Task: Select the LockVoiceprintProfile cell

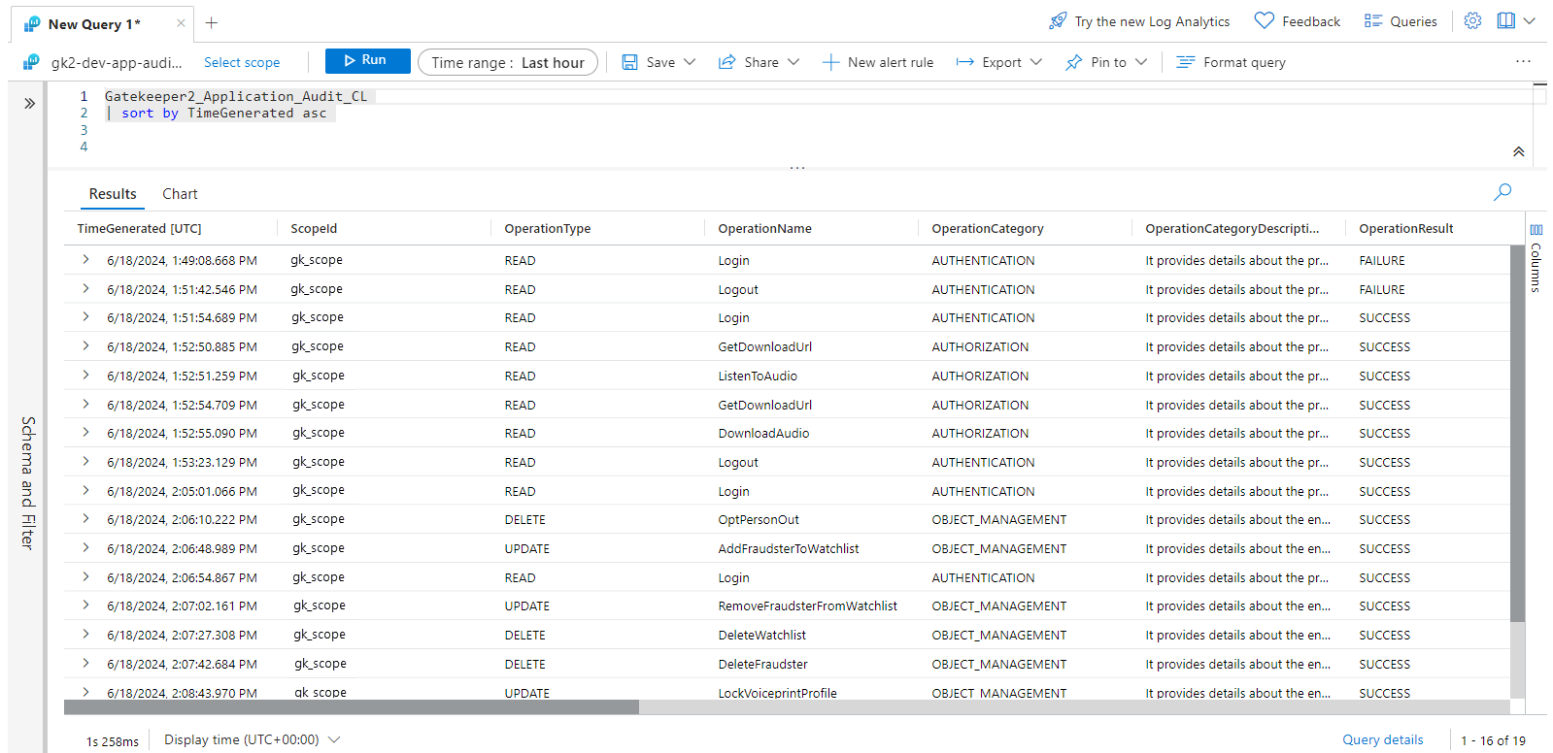Action: 777,693
